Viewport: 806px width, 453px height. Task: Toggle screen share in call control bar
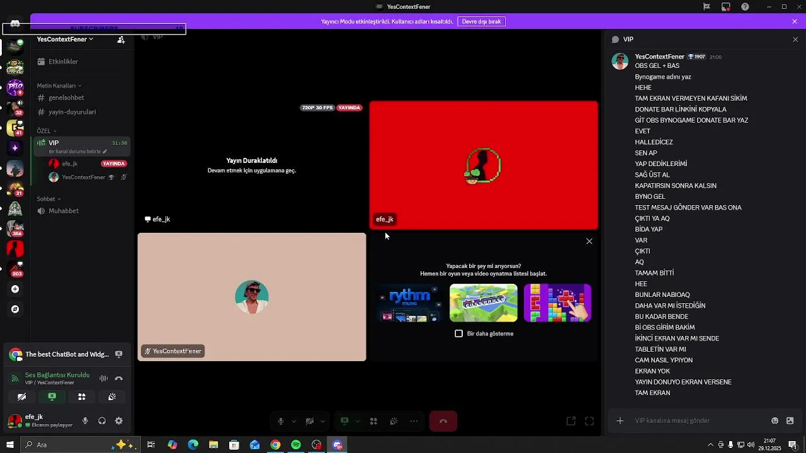pyautogui.click(x=344, y=421)
